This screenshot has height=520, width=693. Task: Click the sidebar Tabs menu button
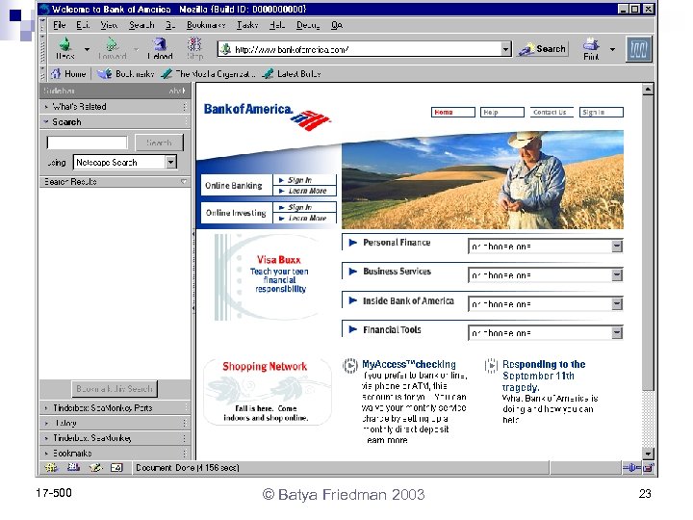click(177, 91)
